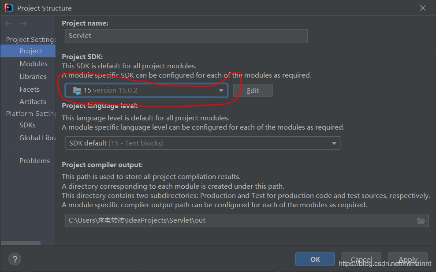Select Global Libraries sidebar item
This screenshot has width=436, height=272.
(37, 138)
